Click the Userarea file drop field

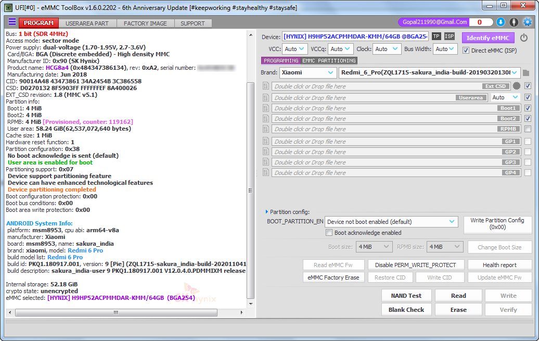click(x=380, y=98)
